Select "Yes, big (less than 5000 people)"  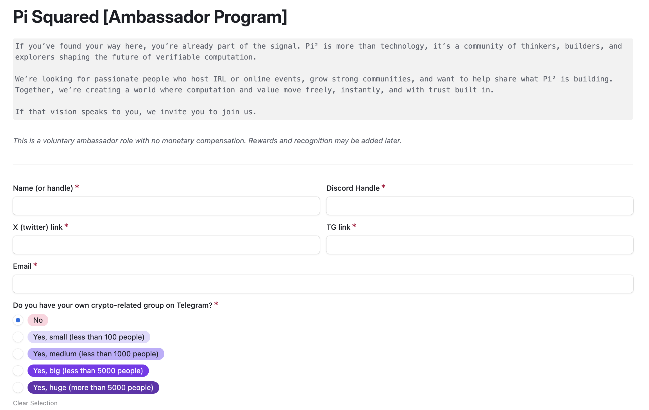click(18, 371)
